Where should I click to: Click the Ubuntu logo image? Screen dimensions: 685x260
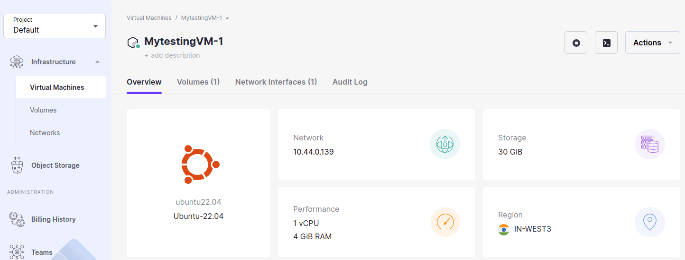(200, 165)
